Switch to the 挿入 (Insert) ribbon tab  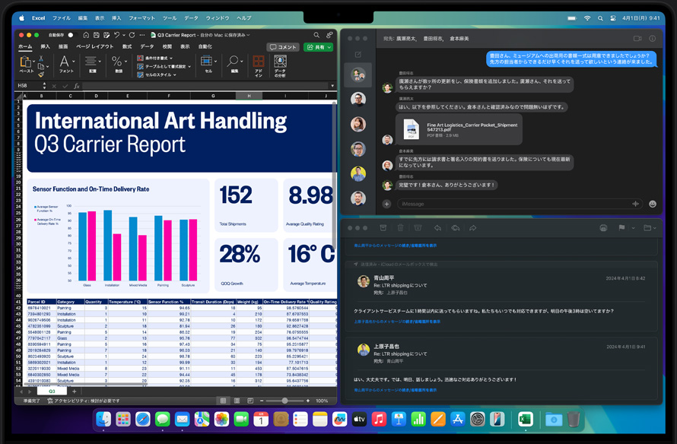[46, 46]
